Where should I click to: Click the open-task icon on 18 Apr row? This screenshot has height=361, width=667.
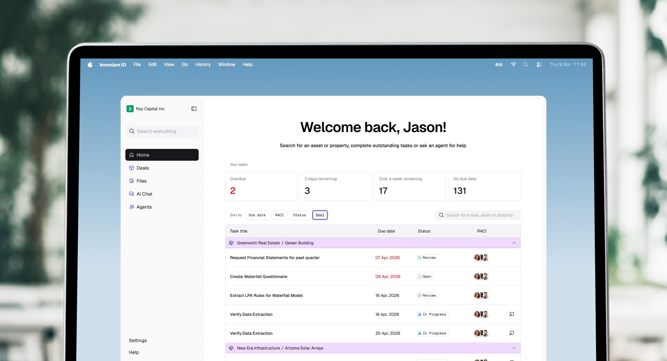(511, 314)
